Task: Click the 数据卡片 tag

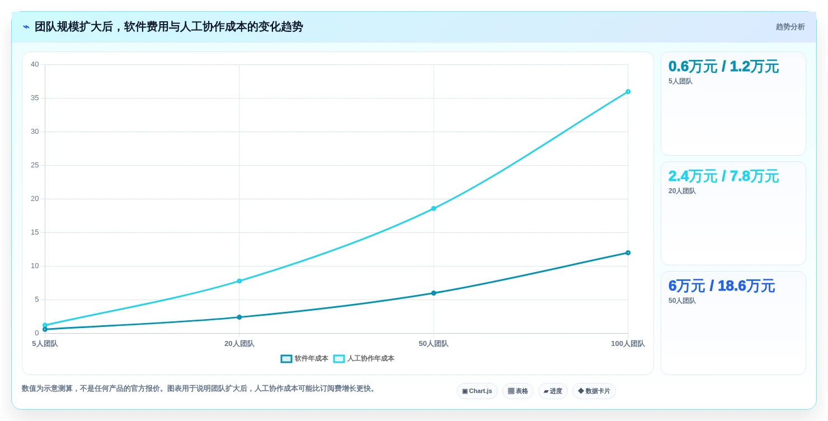Action: [x=594, y=391]
